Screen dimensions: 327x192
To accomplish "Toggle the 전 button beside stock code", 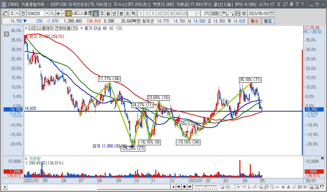I will [x=23, y=13].
